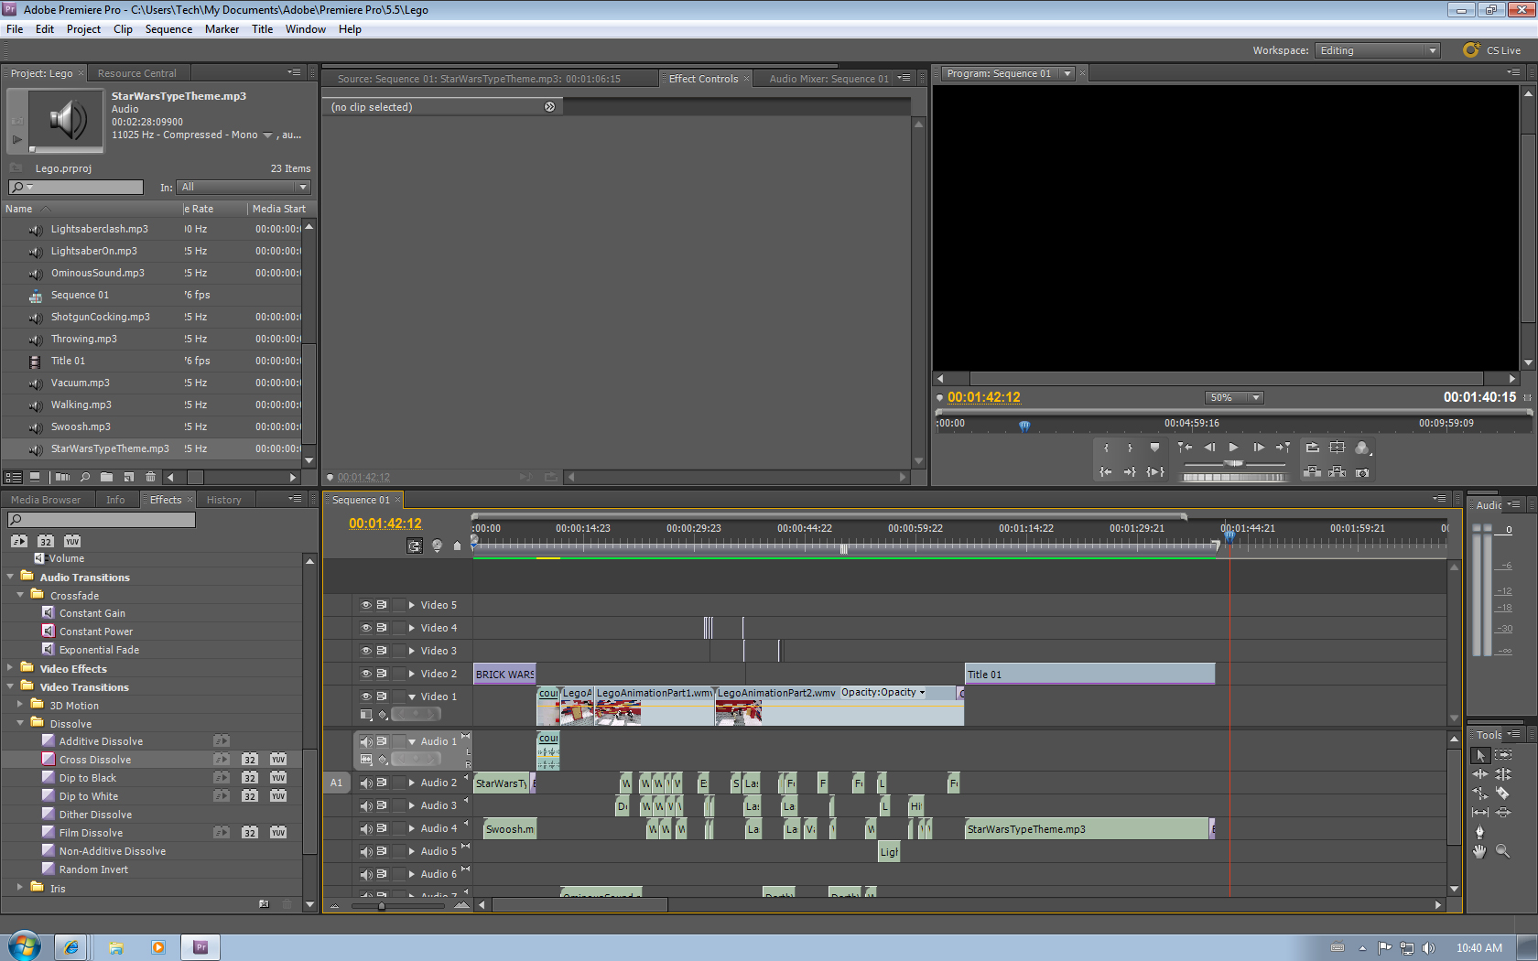
Task: Hide the Video 4 track
Action: pos(366,628)
